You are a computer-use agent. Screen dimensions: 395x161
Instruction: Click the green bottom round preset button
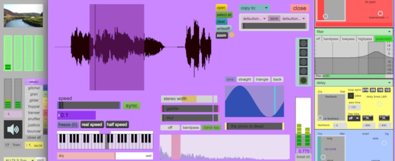click(304, 81)
